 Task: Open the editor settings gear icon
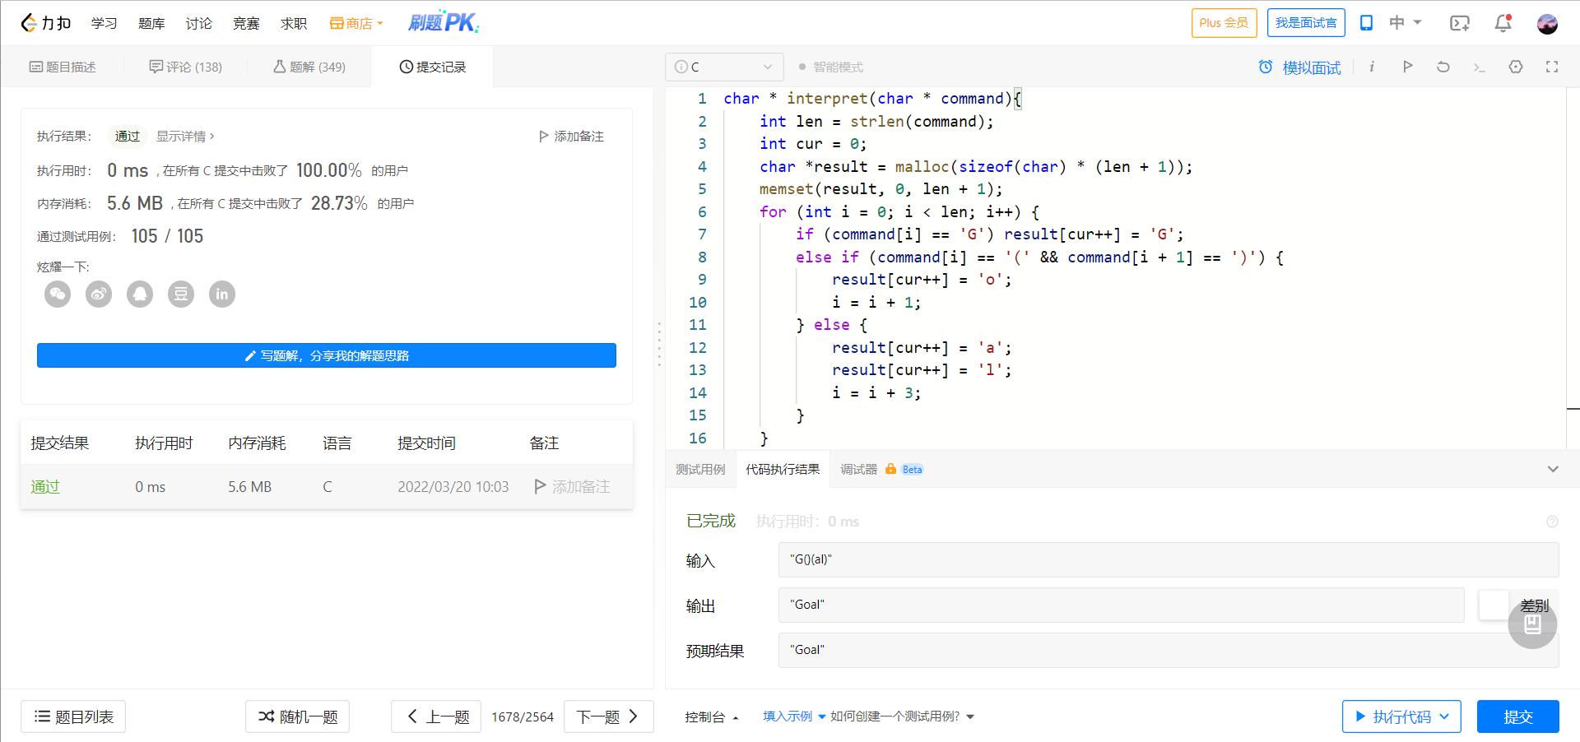click(1516, 67)
